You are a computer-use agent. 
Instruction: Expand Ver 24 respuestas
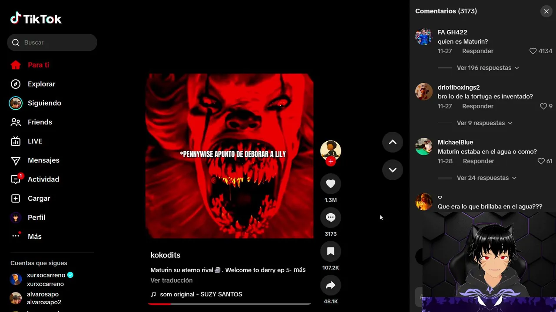coord(486,178)
